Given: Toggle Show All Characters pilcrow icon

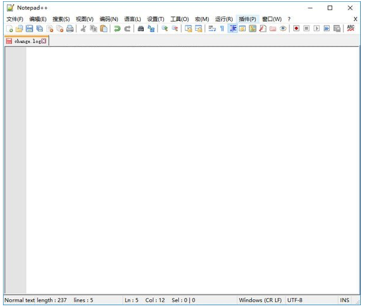Looking at the screenshot, I should click(x=222, y=29).
